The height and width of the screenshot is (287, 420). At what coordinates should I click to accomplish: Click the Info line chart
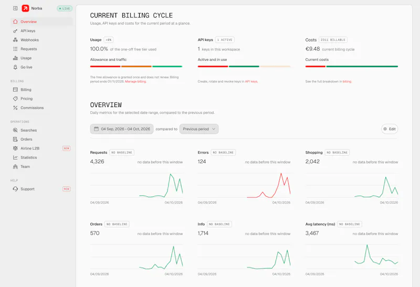pos(244,257)
